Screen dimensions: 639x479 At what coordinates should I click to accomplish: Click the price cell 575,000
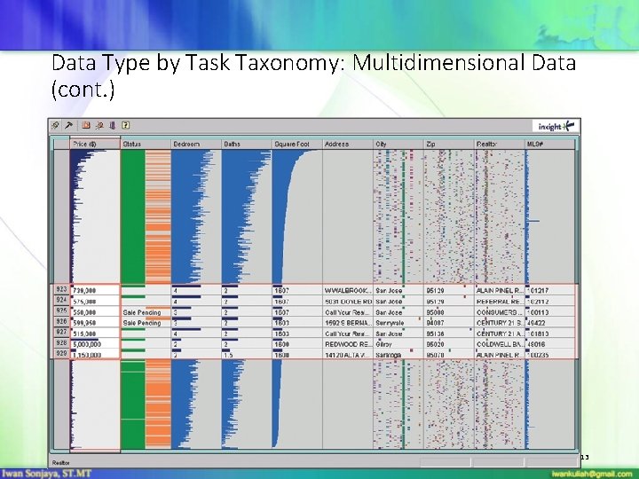95,302
